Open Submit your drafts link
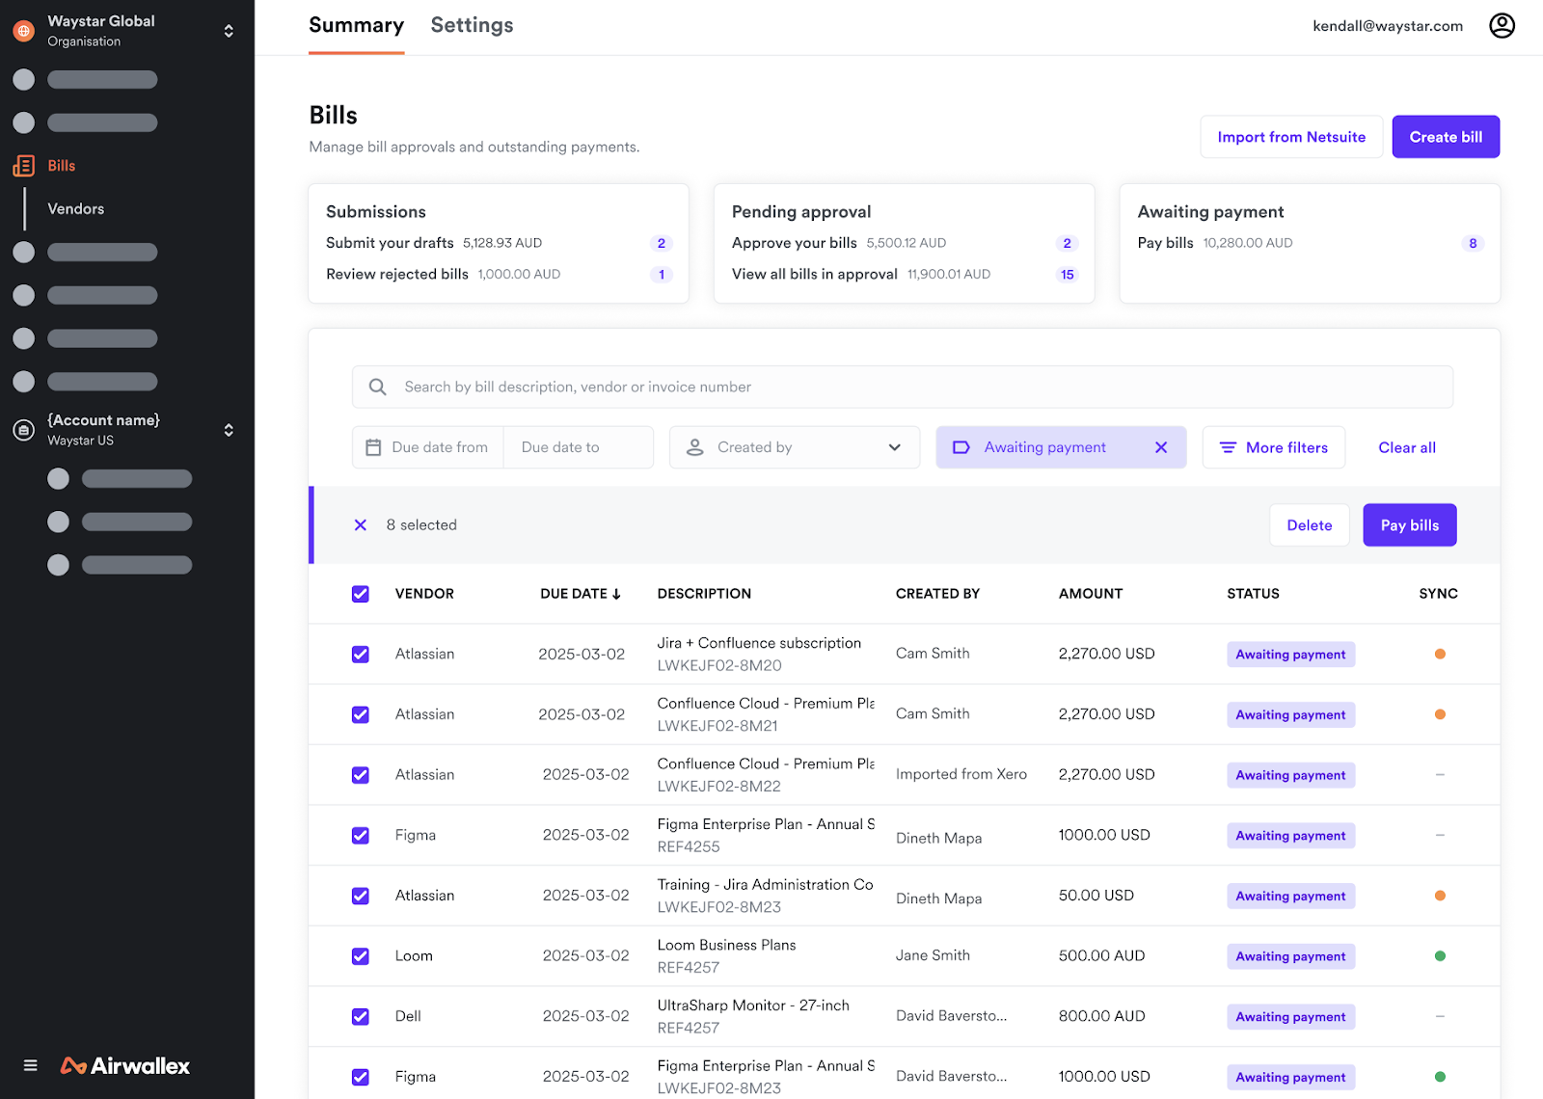Screen dimensions: 1543x1099 tap(390, 243)
